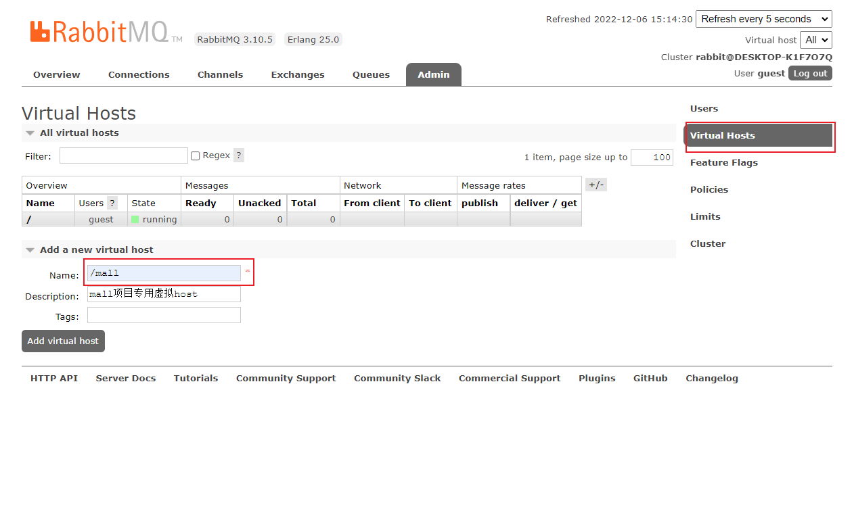
Task: Click the page size input field
Action: pyautogui.click(x=652, y=158)
